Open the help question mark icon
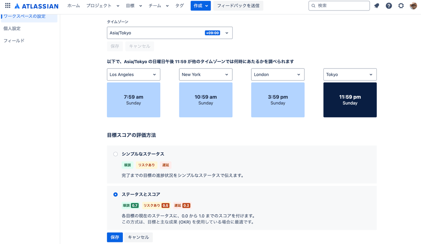 tap(389, 5)
